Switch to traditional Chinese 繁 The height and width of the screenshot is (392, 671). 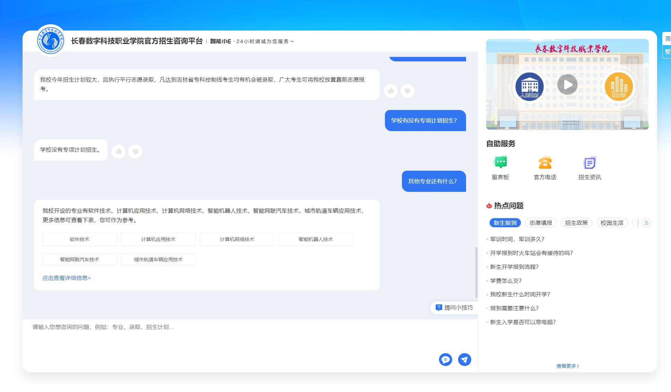[x=667, y=52]
